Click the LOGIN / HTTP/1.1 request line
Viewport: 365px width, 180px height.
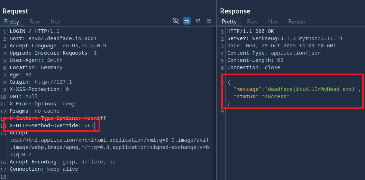34,31
